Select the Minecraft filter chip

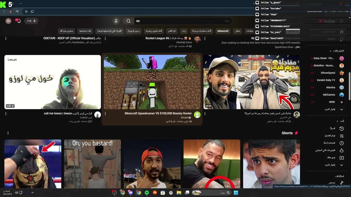tap(223, 31)
